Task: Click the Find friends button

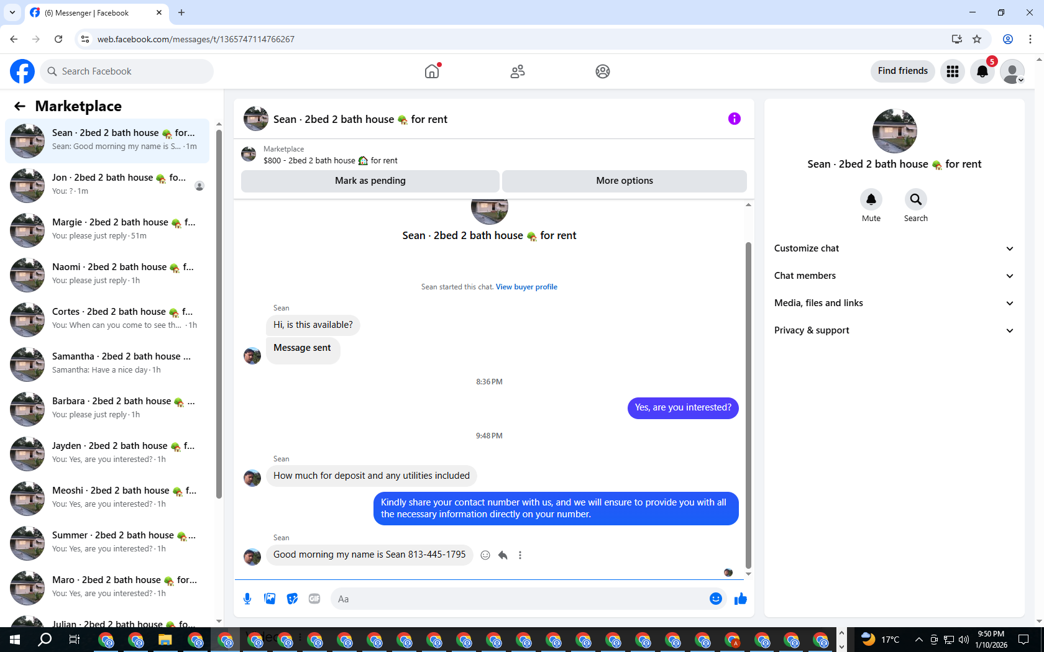Action: (x=903, y=71)
